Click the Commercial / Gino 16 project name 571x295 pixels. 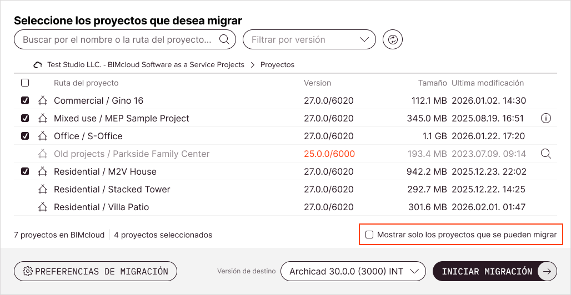coord(98,100)
